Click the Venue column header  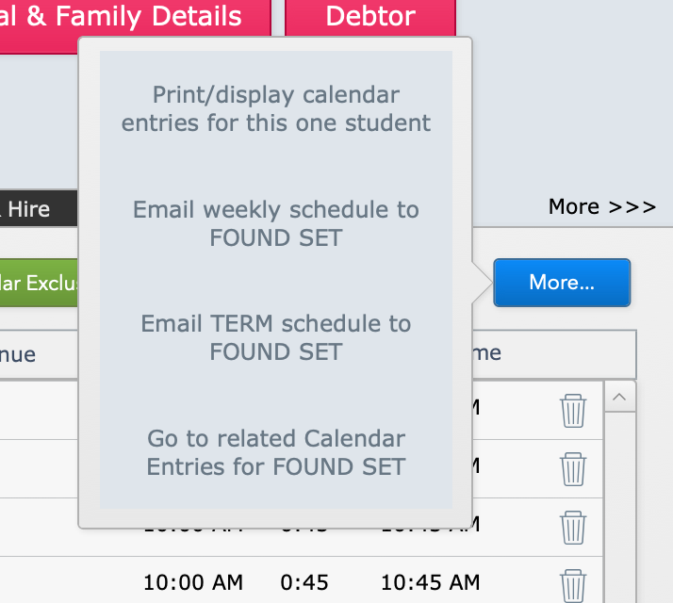18,354
